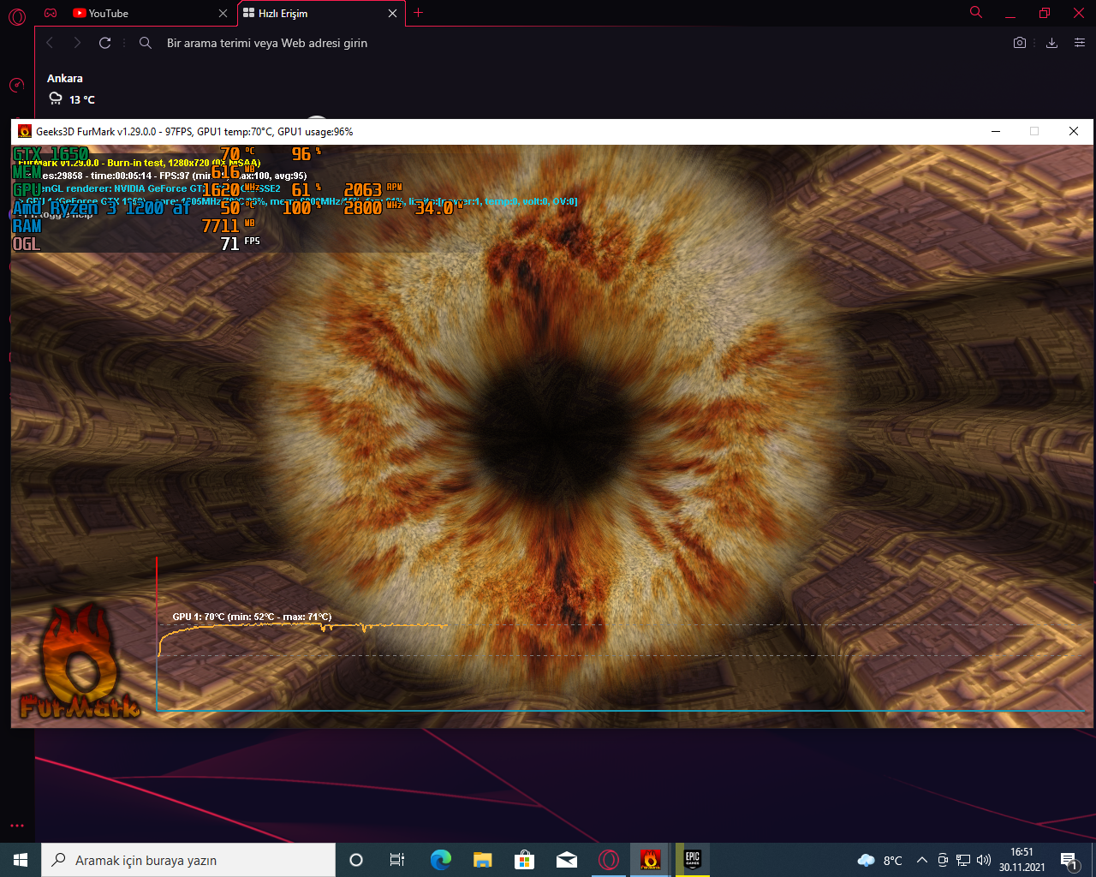Viewport: 1096px width, 877px height.
Task: Switch to Opera GX on taskbar
Action: point(609,860)
